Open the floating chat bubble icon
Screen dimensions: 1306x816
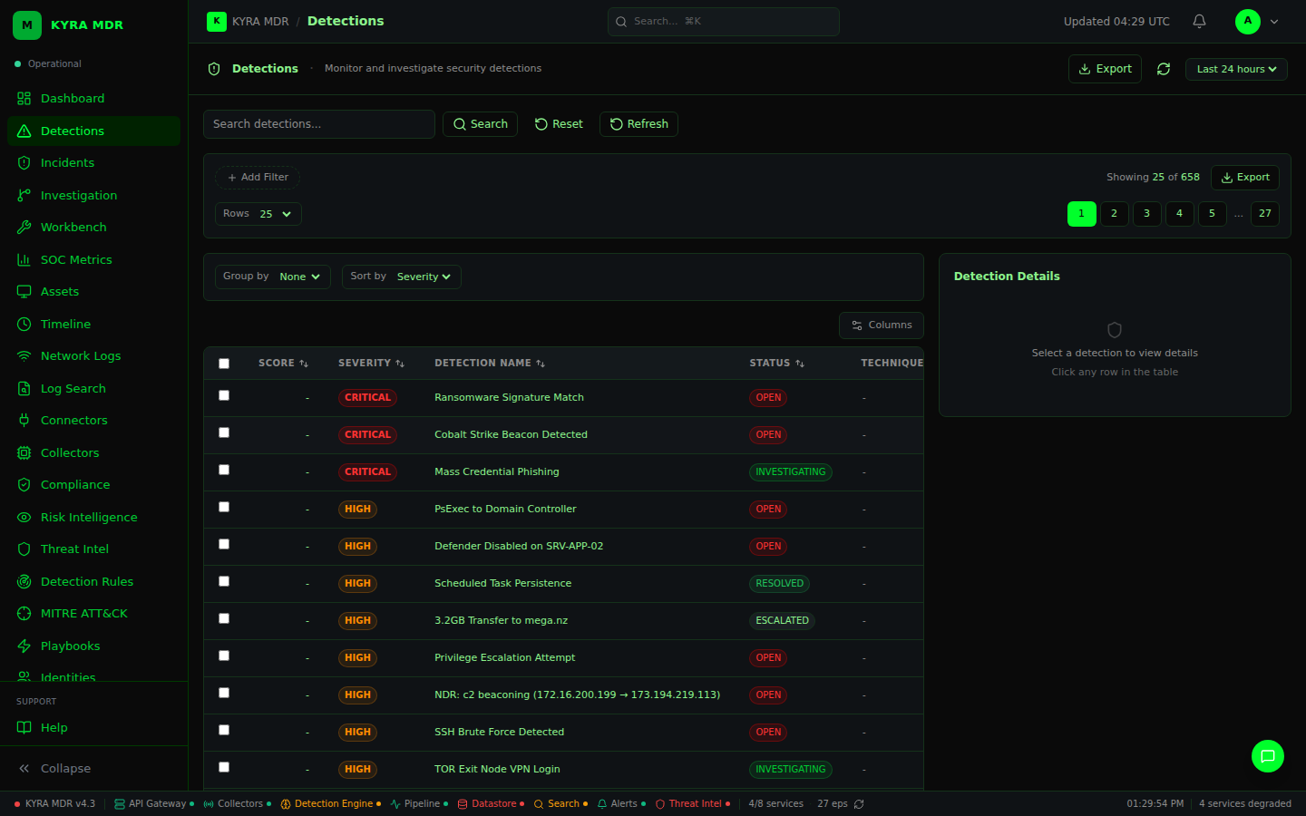tap(1267, 755)
